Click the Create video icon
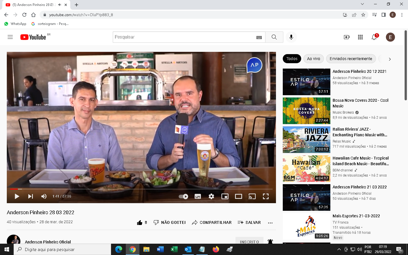 tap(347, 37)
